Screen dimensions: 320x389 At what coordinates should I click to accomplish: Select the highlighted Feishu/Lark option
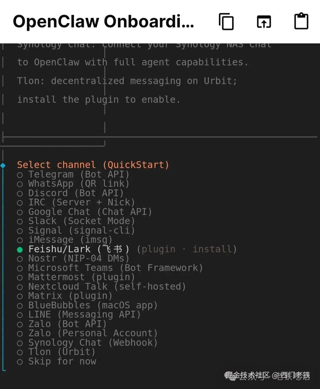tap(79, 249)
